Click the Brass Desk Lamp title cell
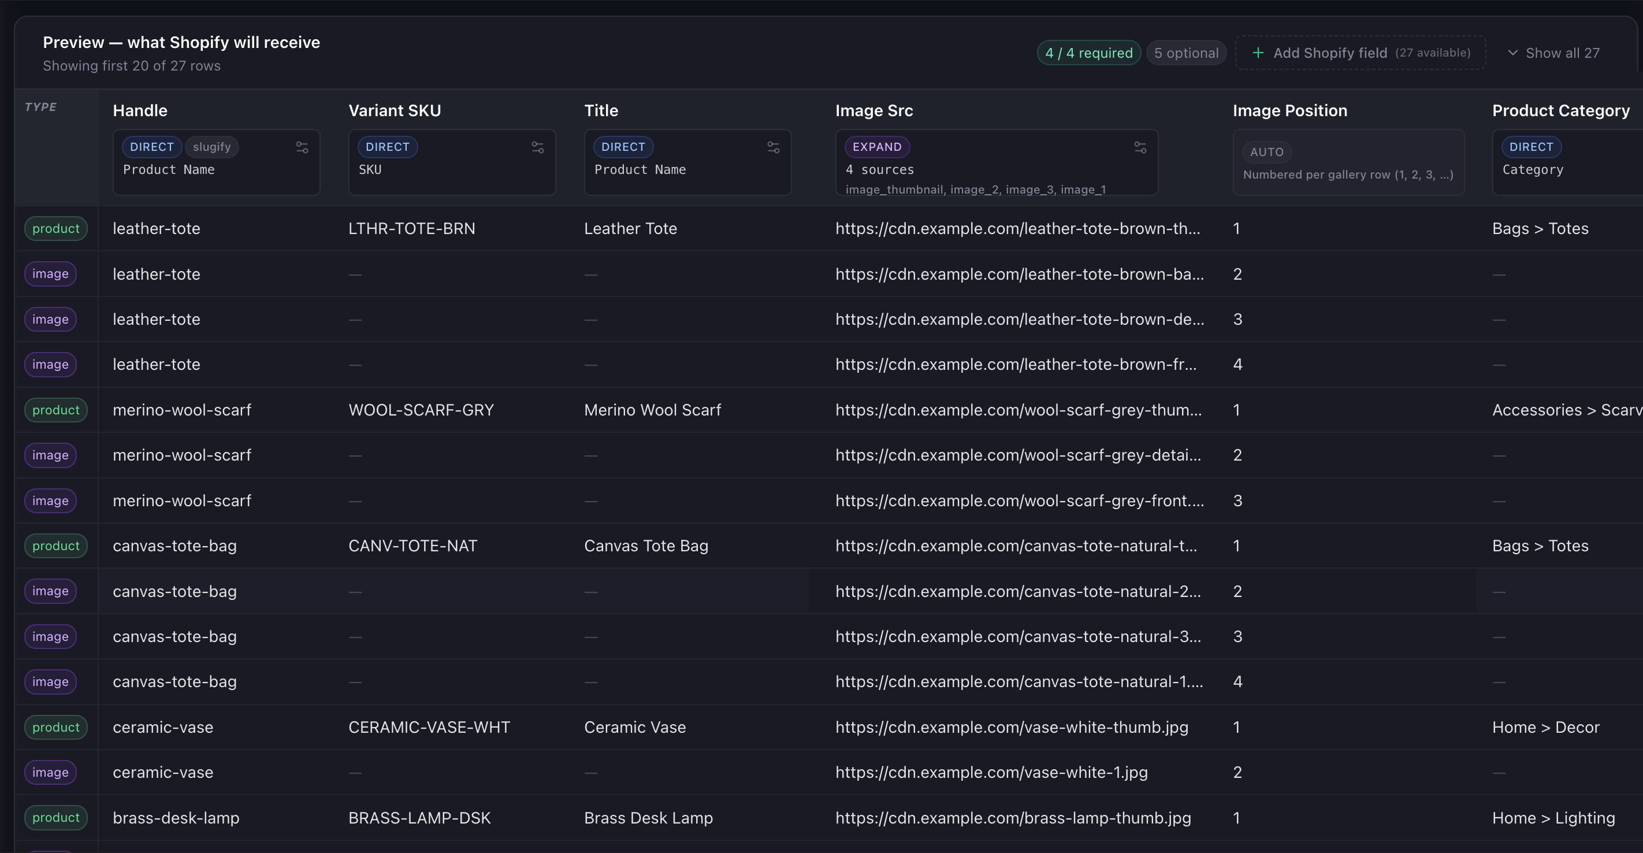This screenshot has width=1643, height=853. [649, 817]
